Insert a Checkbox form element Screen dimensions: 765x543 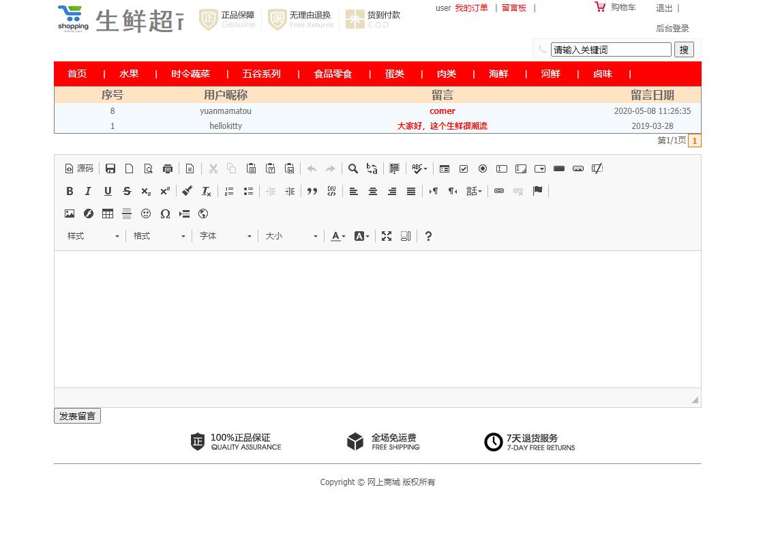(464, 168)
